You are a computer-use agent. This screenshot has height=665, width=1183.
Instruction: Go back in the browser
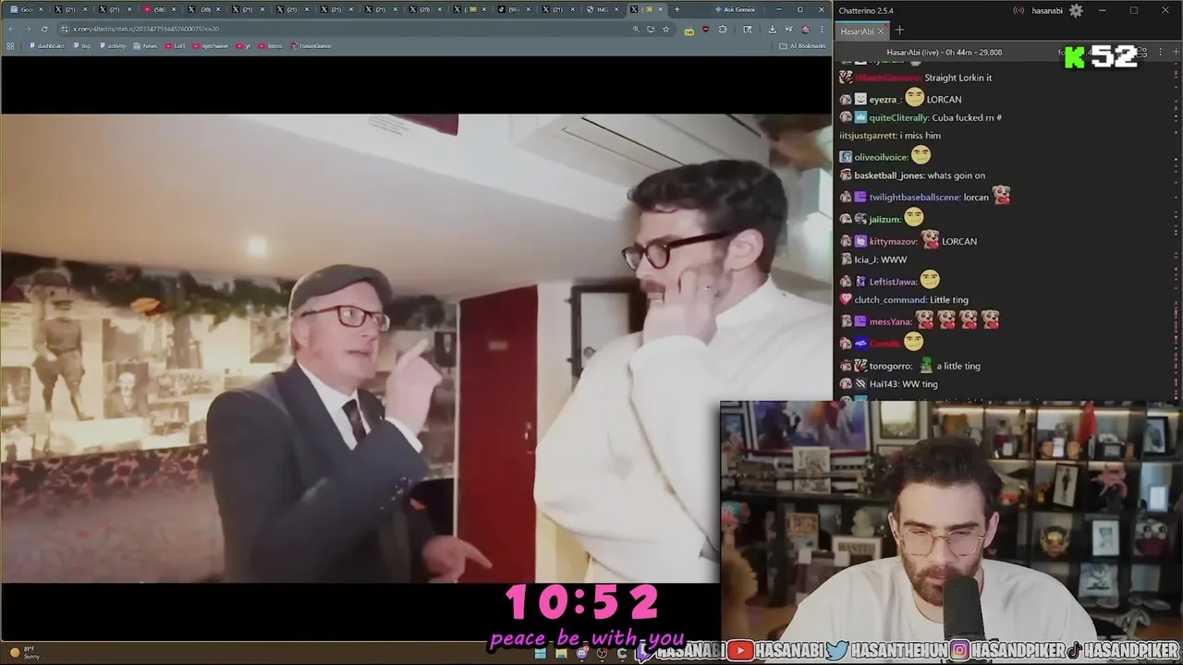(x=11, y=29)
